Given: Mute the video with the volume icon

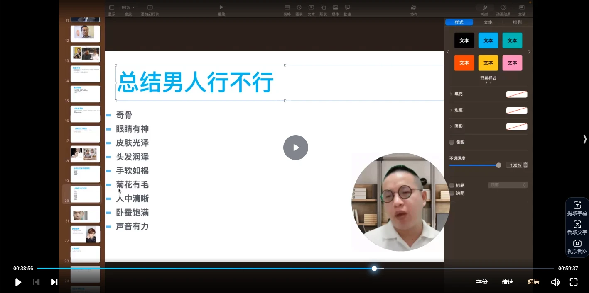Looking at the screenshot, I should click(x=555, y=282).
